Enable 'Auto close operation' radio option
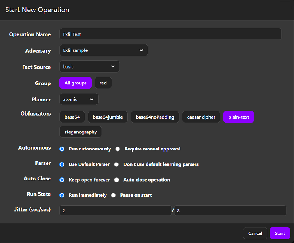The width and height of the screenshot is (294, 243). click(116, 180)
